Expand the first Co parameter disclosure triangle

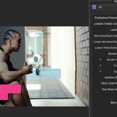pos(101,66)
